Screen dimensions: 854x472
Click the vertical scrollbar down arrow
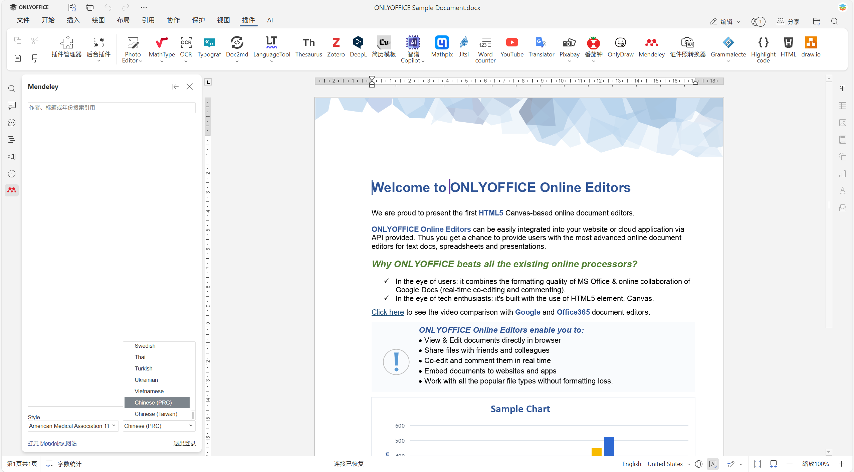[829, 452]
